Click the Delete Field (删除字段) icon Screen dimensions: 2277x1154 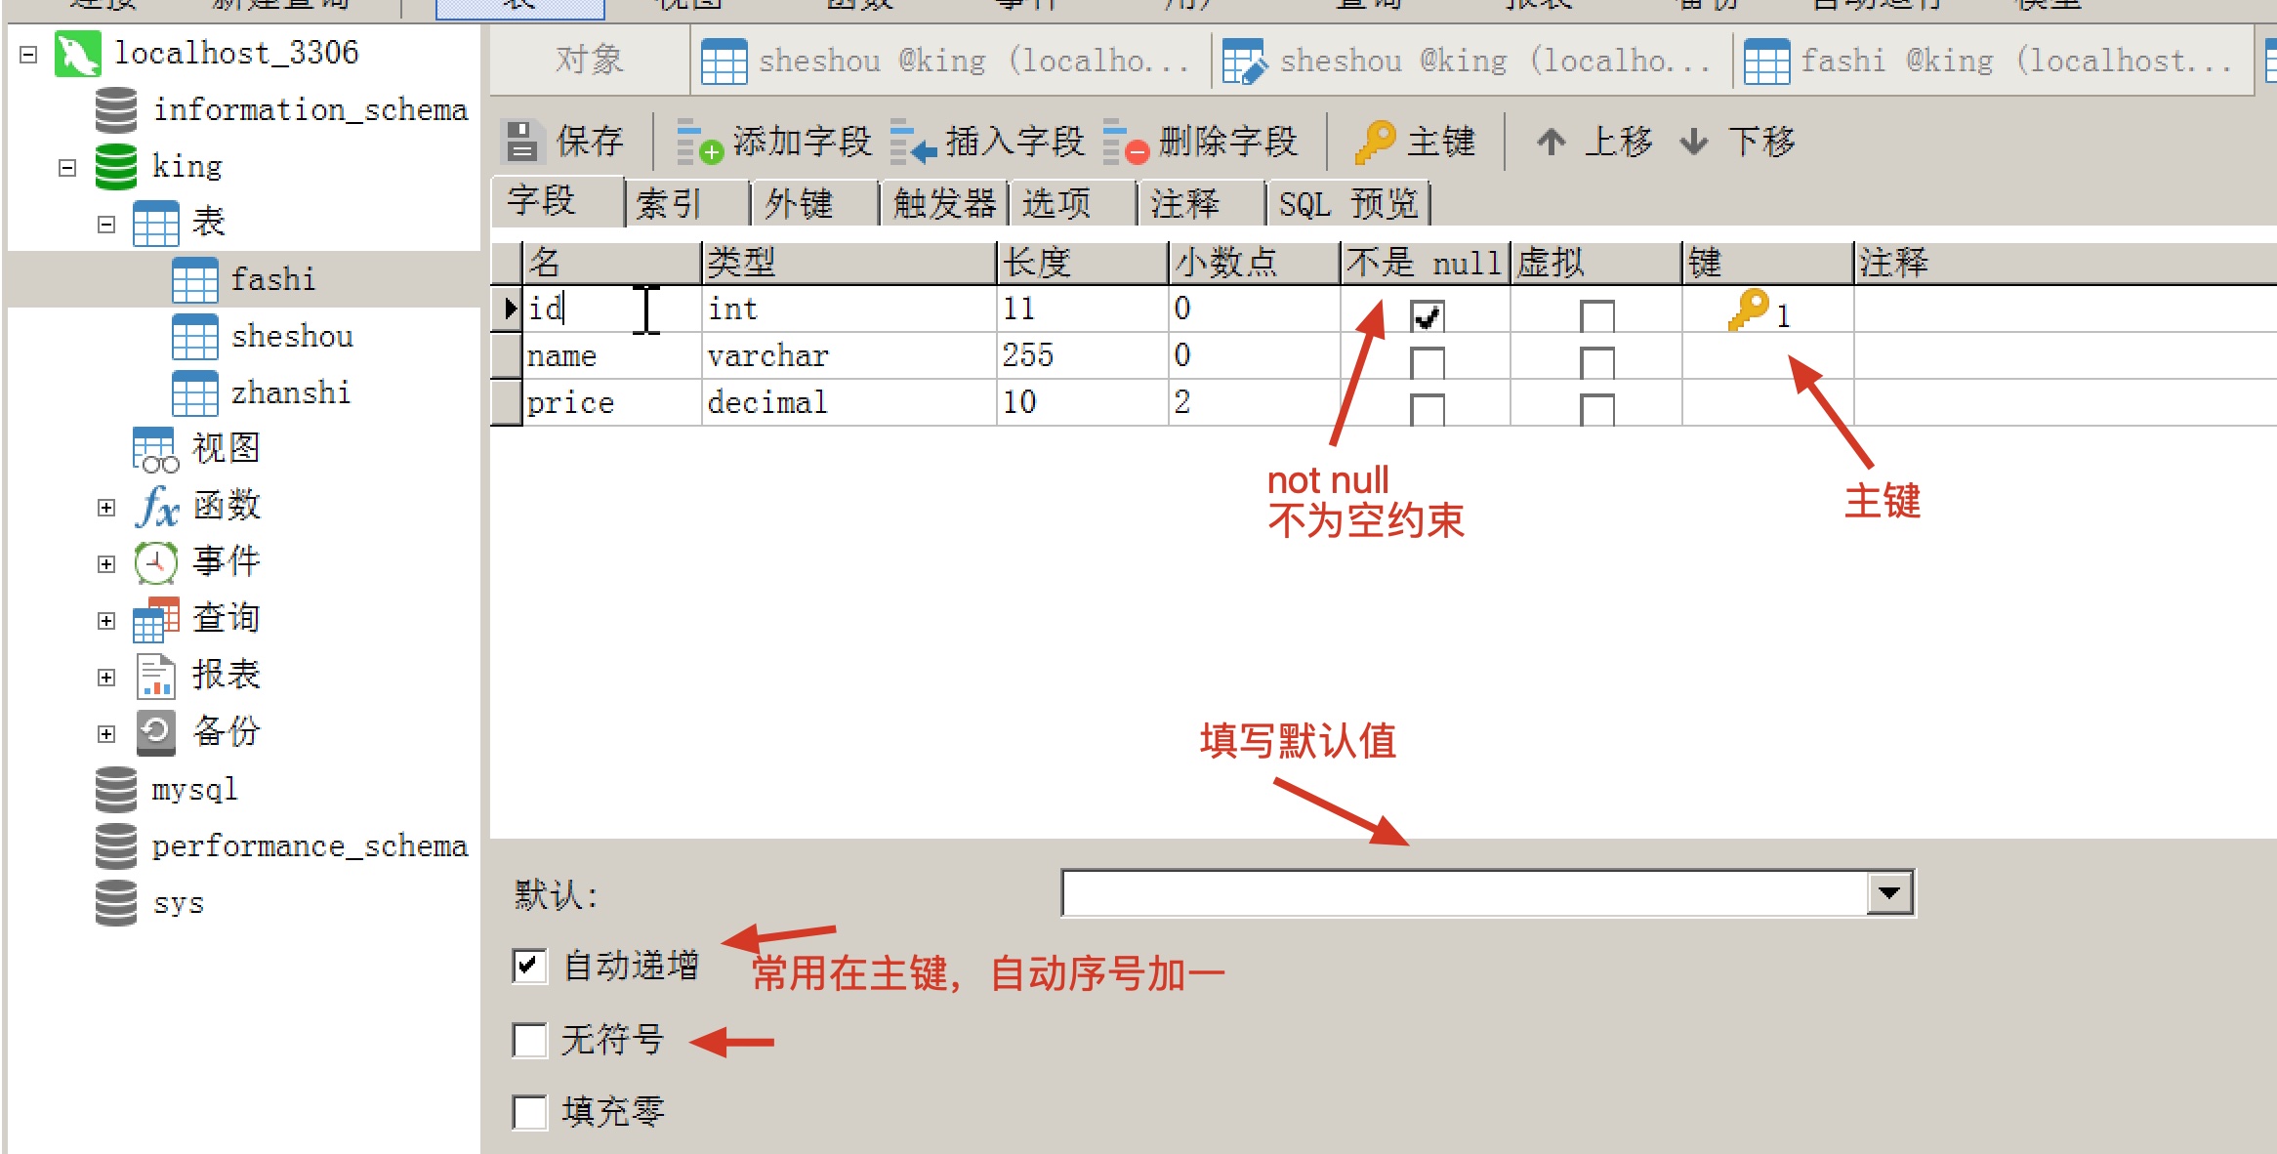click(x=1125, y=142)
